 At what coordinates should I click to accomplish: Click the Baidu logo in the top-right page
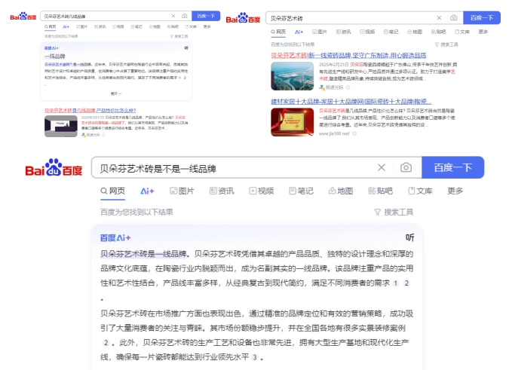coord(243,17)
